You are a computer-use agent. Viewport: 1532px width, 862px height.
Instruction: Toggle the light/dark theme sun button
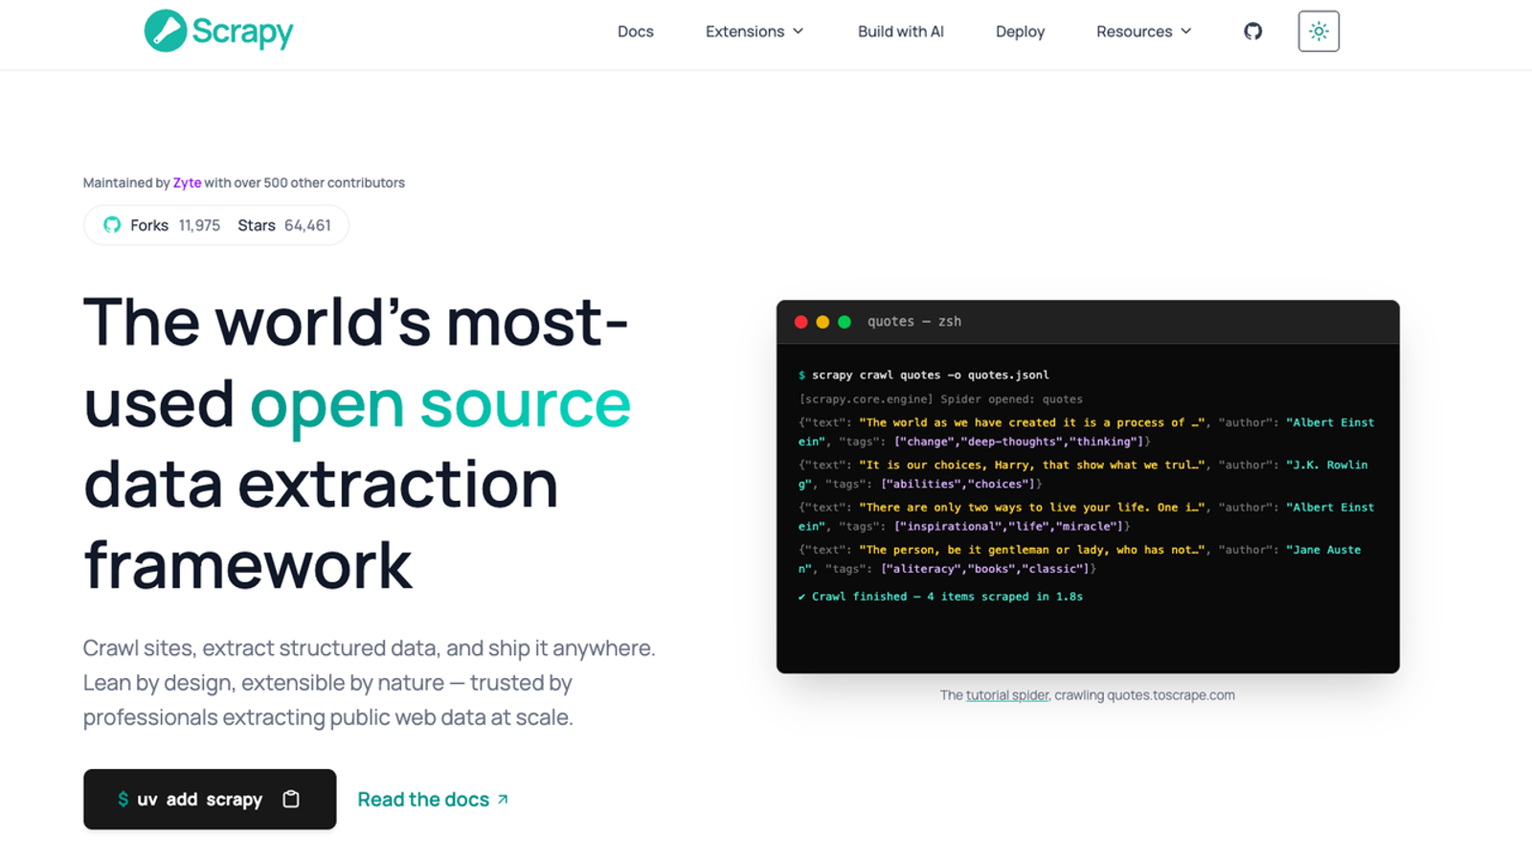[x=1318, y=32]
